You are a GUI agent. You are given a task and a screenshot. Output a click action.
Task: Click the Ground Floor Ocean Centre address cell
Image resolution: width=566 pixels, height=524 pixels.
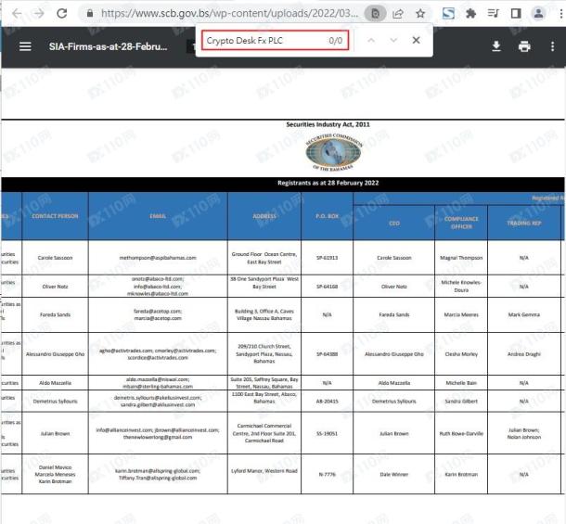[264, 258]
